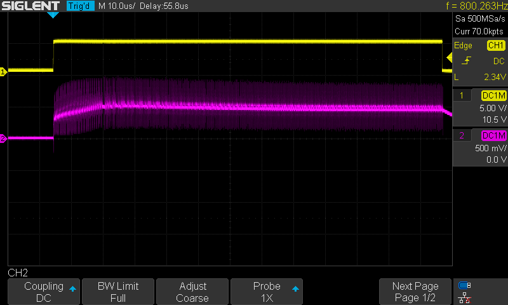508x305 pixels.
Task: Click the CH2 menu title label
Action: (18, 273)
